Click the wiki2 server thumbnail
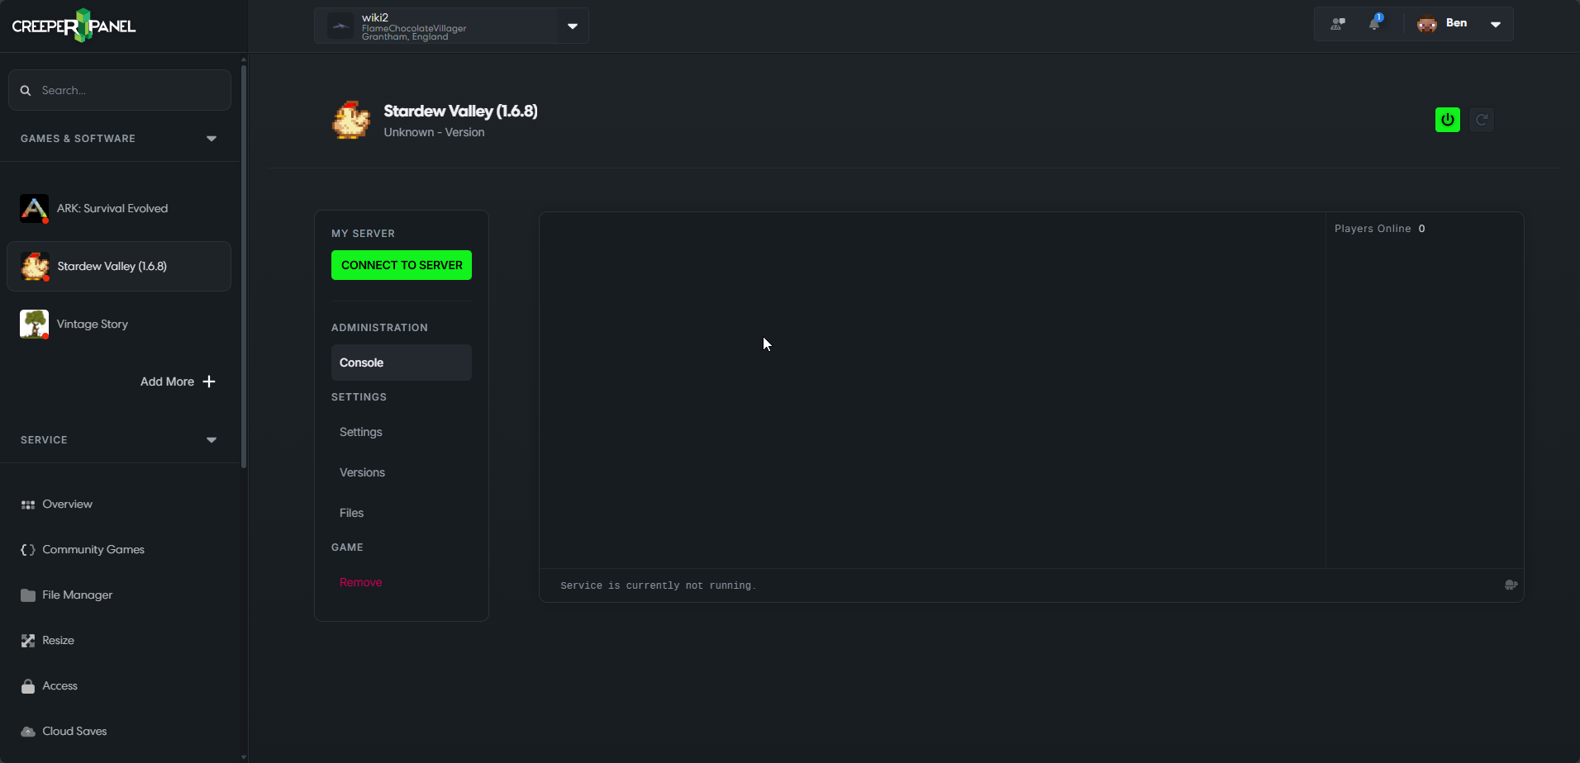This screenshot has width=1580, height=763. [x=340, y=26]
